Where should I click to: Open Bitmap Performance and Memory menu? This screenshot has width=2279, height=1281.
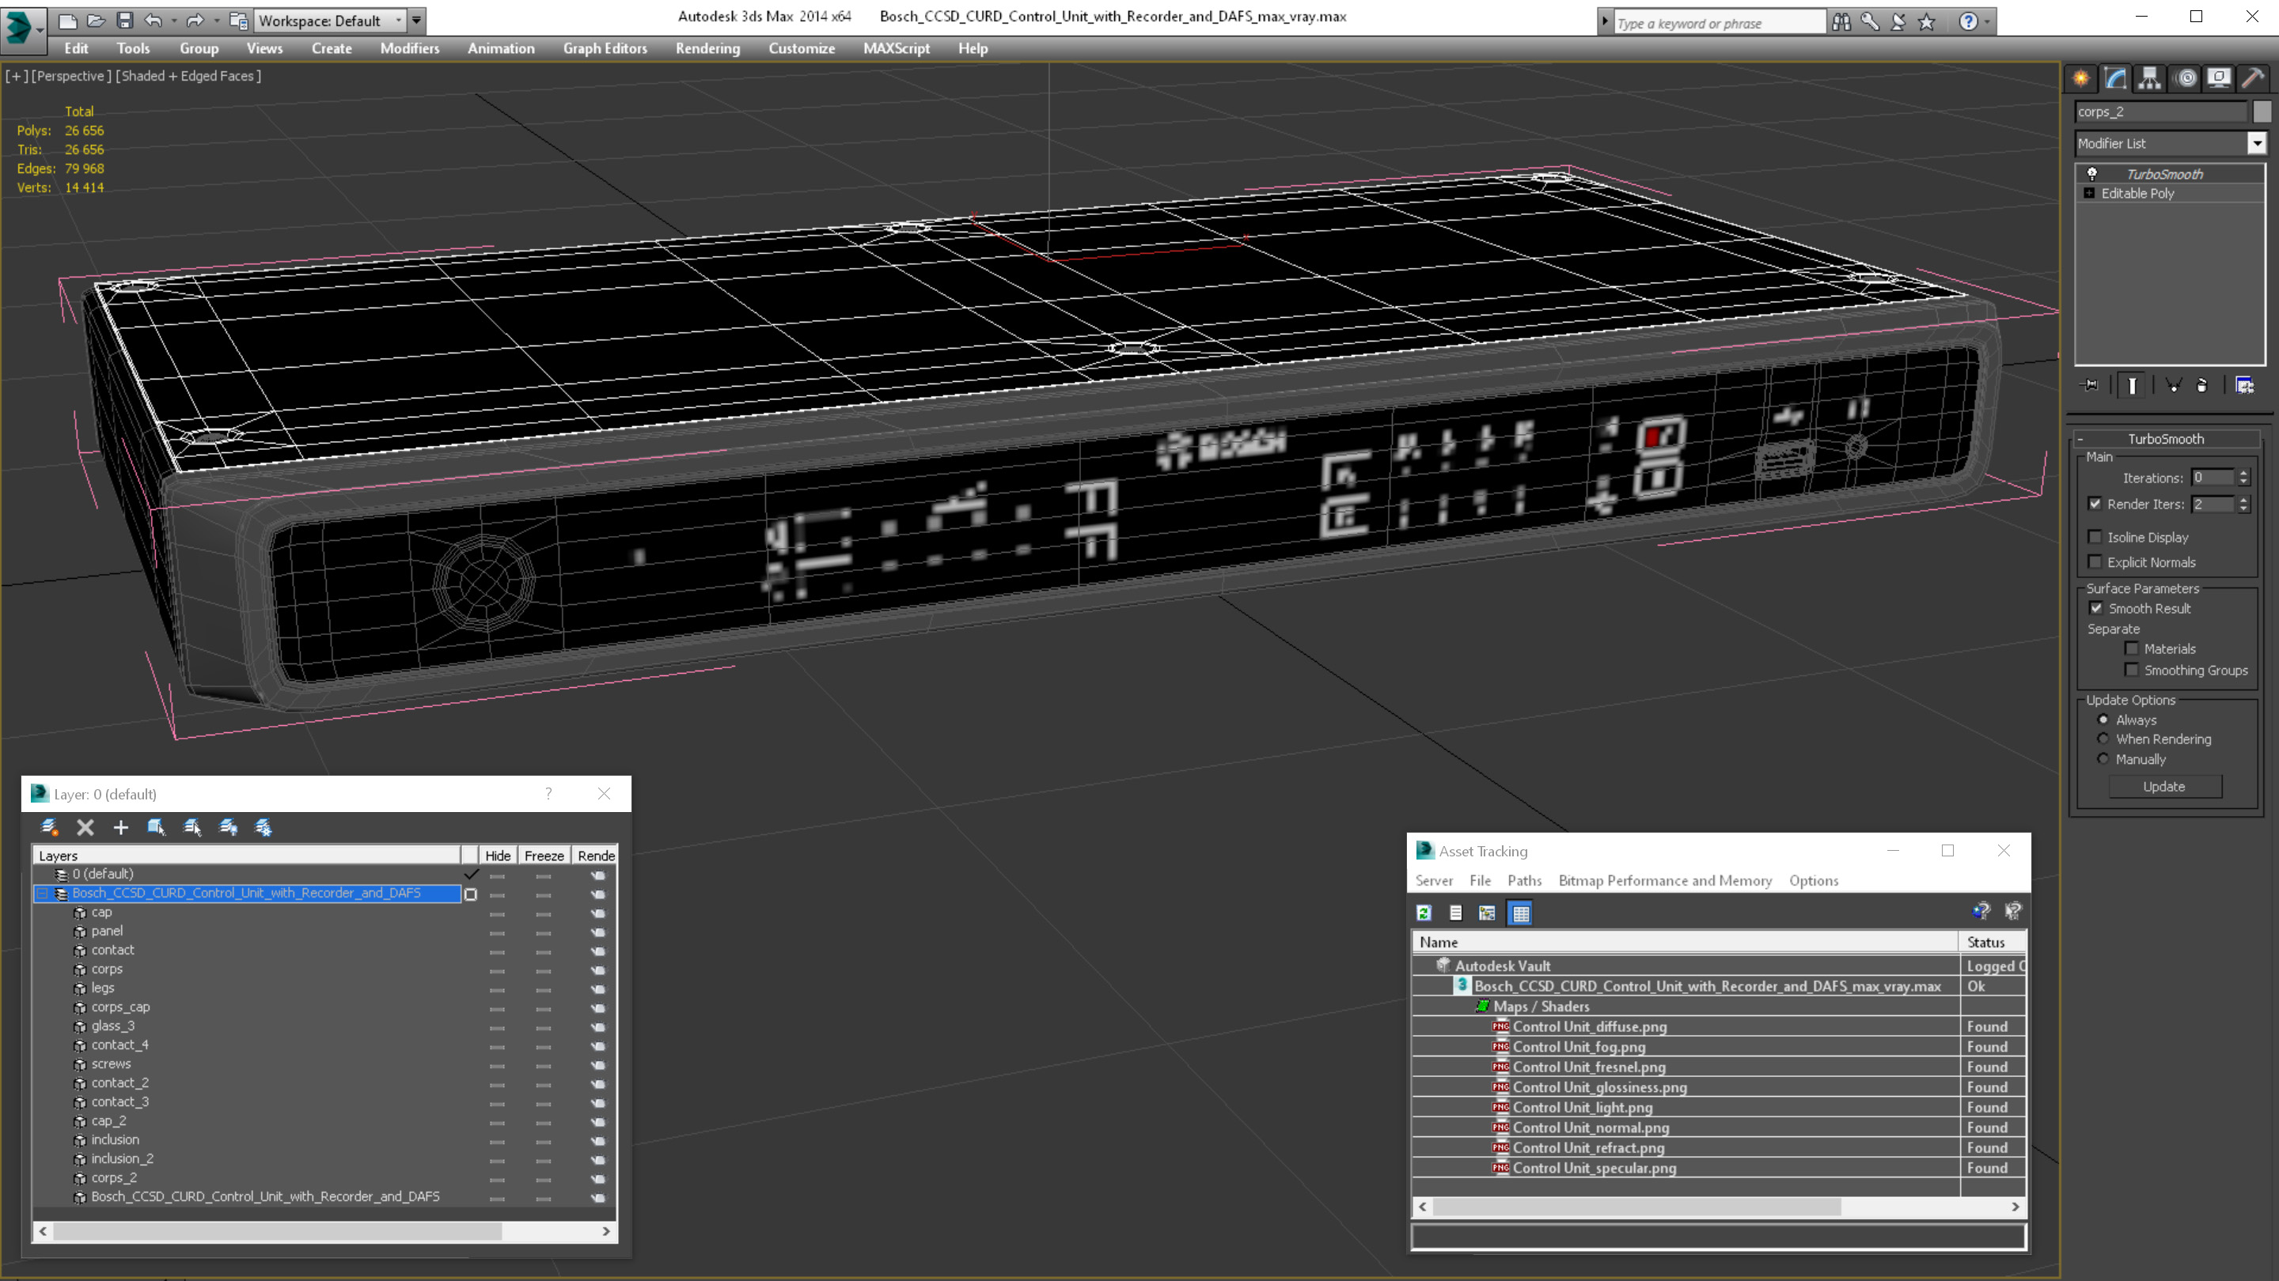pyautogui.click(x=1665, y=881)
